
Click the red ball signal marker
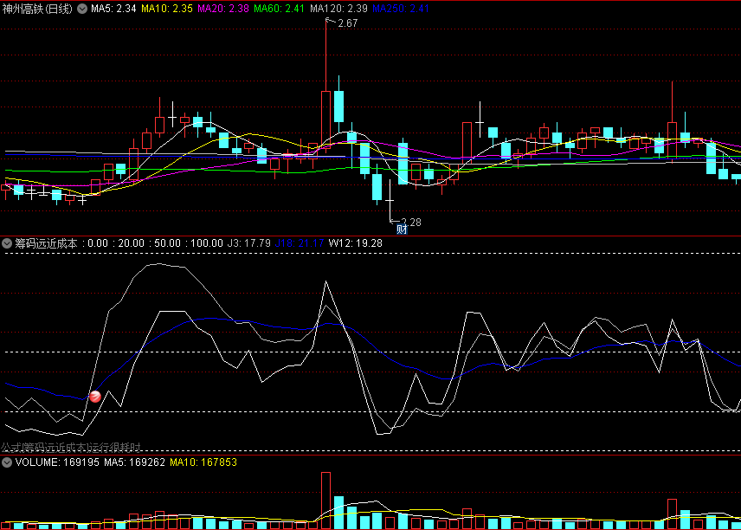[95, 396]
